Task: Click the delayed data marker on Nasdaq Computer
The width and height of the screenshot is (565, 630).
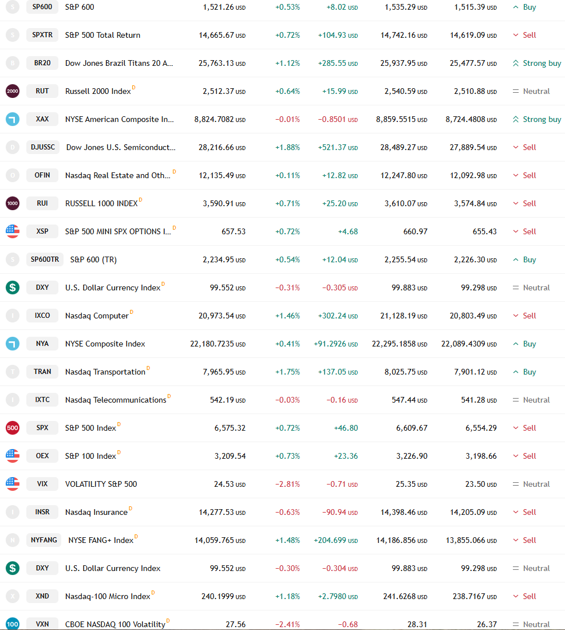Action: click(131, 312)
